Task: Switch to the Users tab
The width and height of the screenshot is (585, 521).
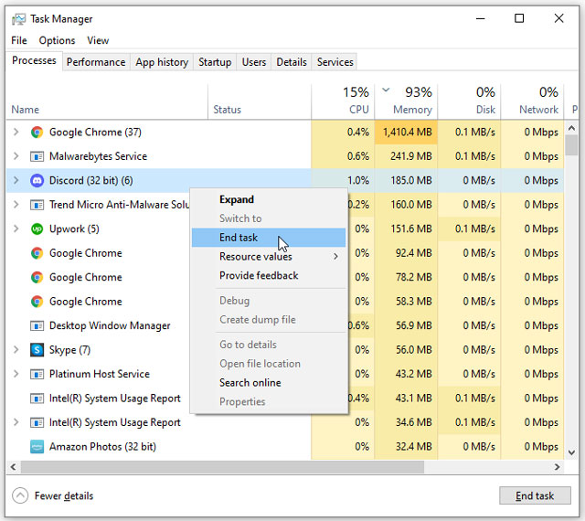Action: (x=254, y=62)
